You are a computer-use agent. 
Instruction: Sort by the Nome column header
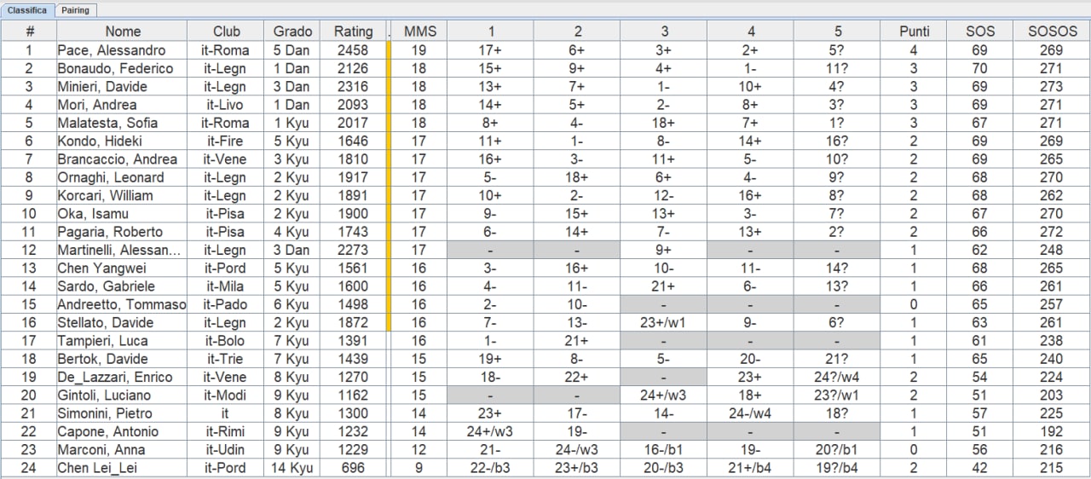tap(122, 32)
